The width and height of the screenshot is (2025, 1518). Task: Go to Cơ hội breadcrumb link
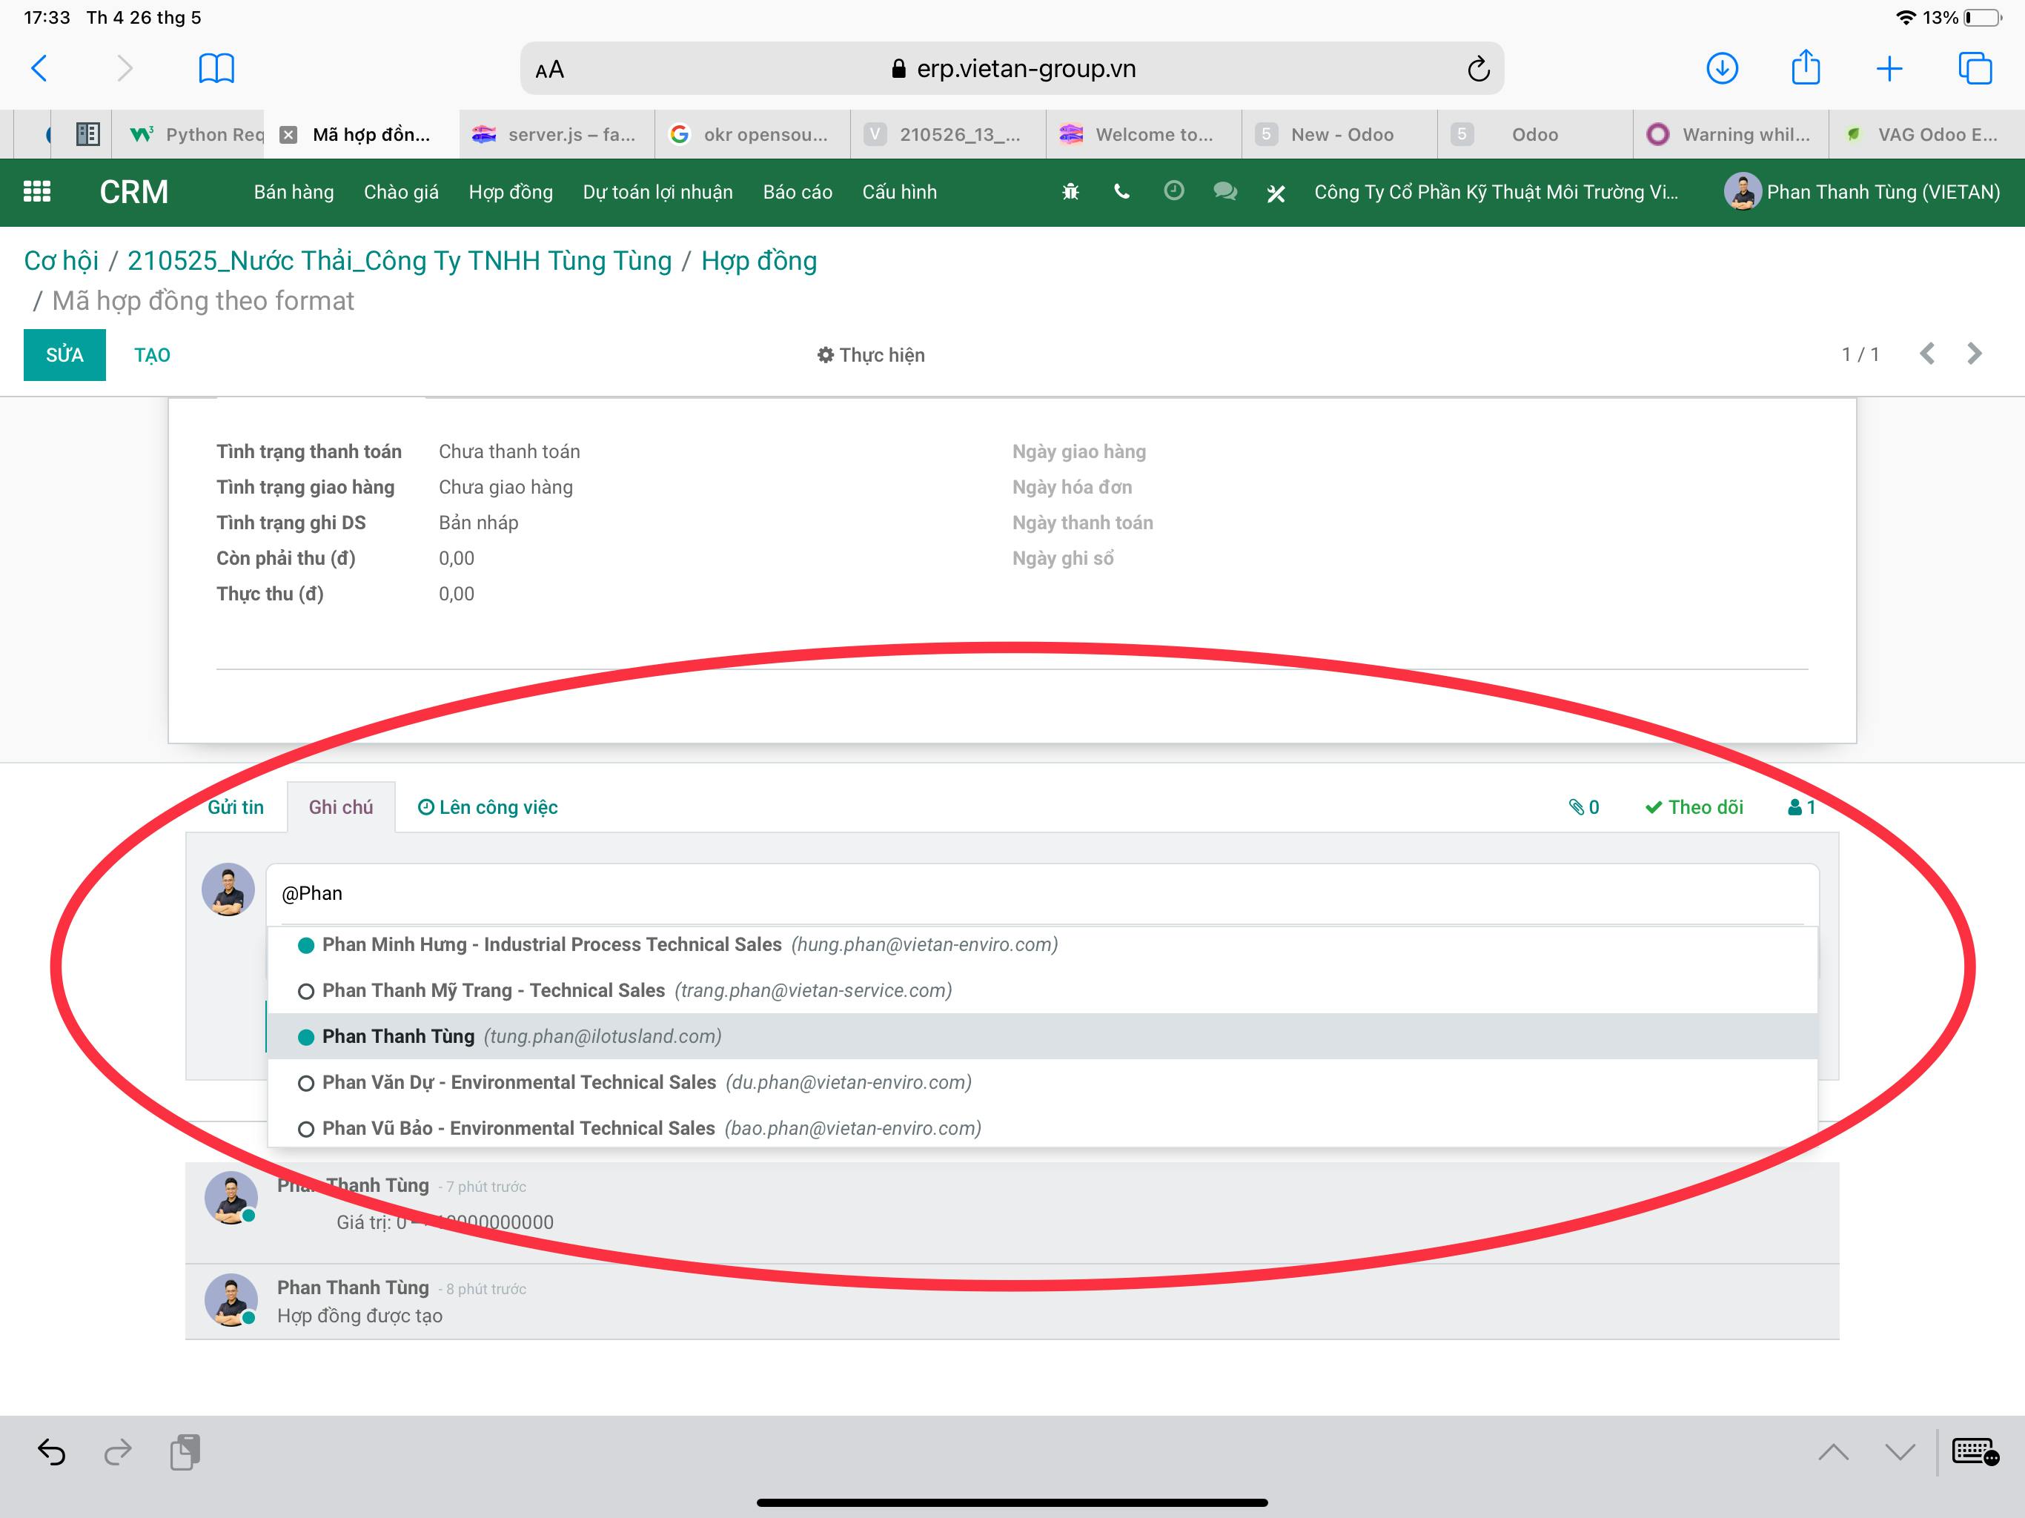click(x=61, y=261)
